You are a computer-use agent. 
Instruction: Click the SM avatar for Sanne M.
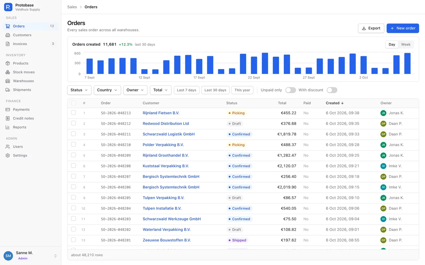(8, 256)
